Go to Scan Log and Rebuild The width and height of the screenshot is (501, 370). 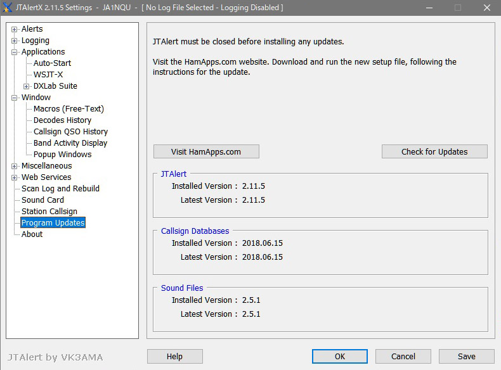pyautogui.click(x=60, y=189)
